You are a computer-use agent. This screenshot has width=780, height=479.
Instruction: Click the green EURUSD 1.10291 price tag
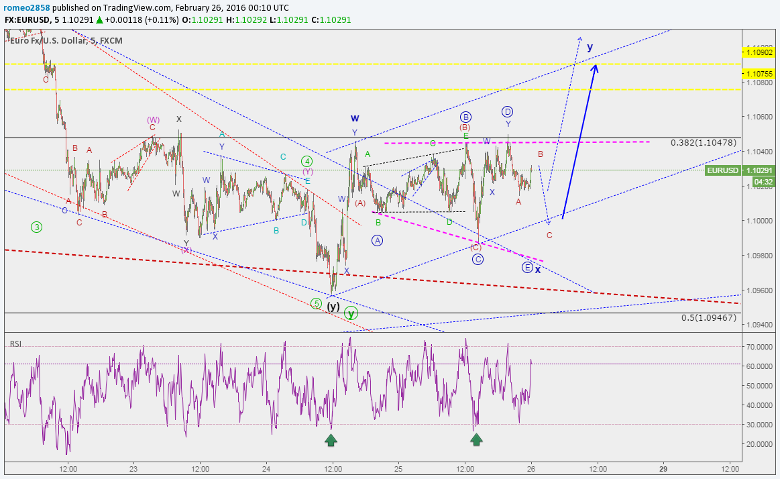740,170
